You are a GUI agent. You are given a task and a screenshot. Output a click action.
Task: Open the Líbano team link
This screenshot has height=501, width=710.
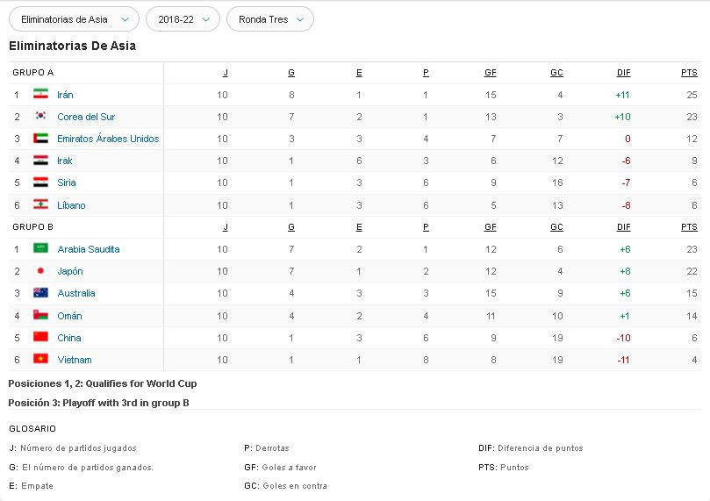tap(71, 205)
